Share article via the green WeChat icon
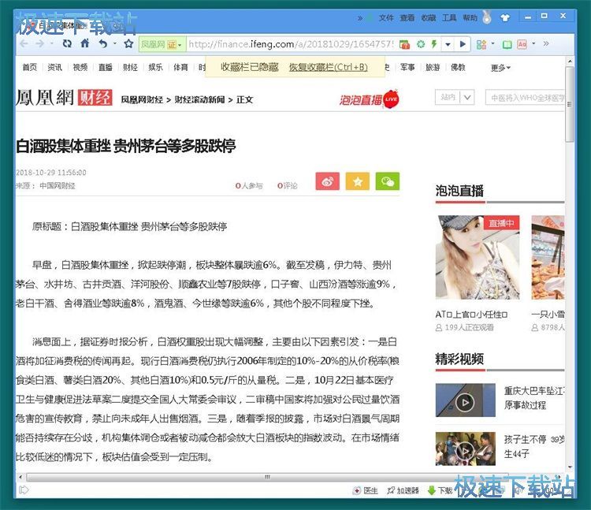This screenshot has width=591, height=510. click(387, 181)
